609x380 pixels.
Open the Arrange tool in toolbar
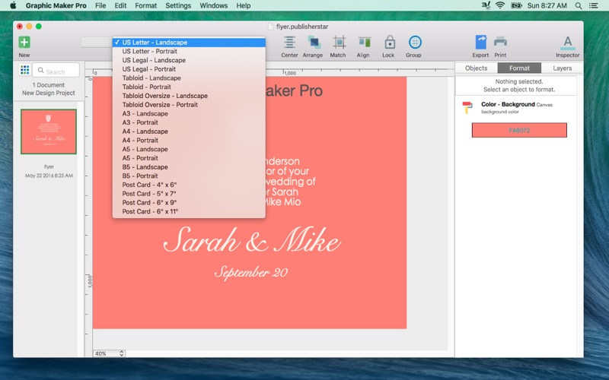[314, 42]
